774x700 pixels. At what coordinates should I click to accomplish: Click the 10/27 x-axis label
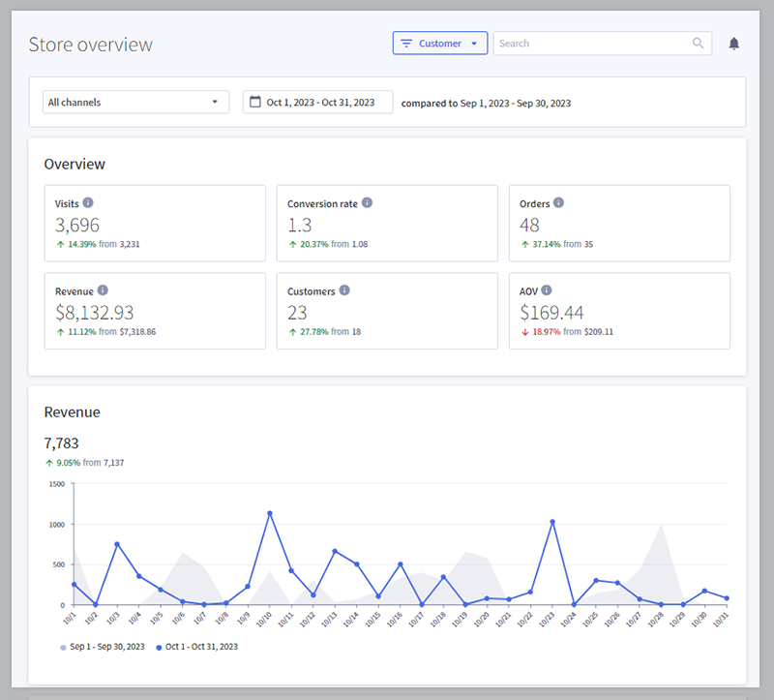click(x=635, y=619)
